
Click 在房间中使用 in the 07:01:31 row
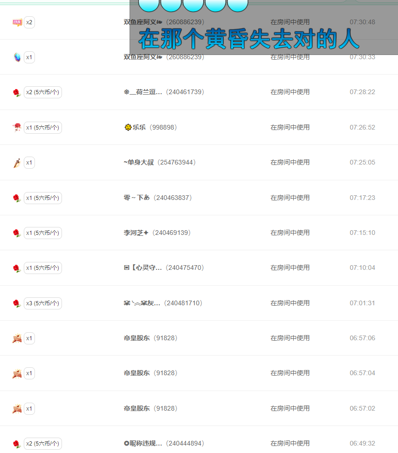(x=290, y=303)
